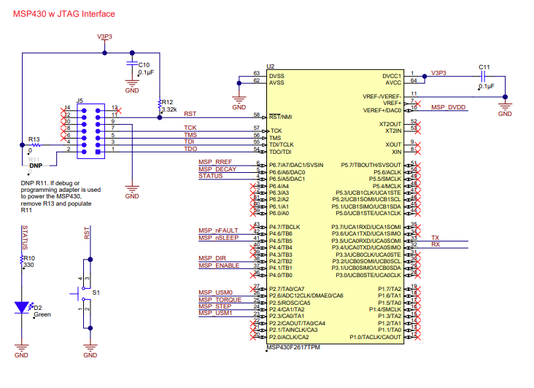Select the TX net label
The image size is (534, 388).
coord(436,238)
